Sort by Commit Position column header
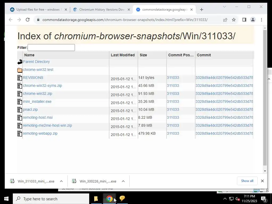272x204 pixels. tap(181, 55)
